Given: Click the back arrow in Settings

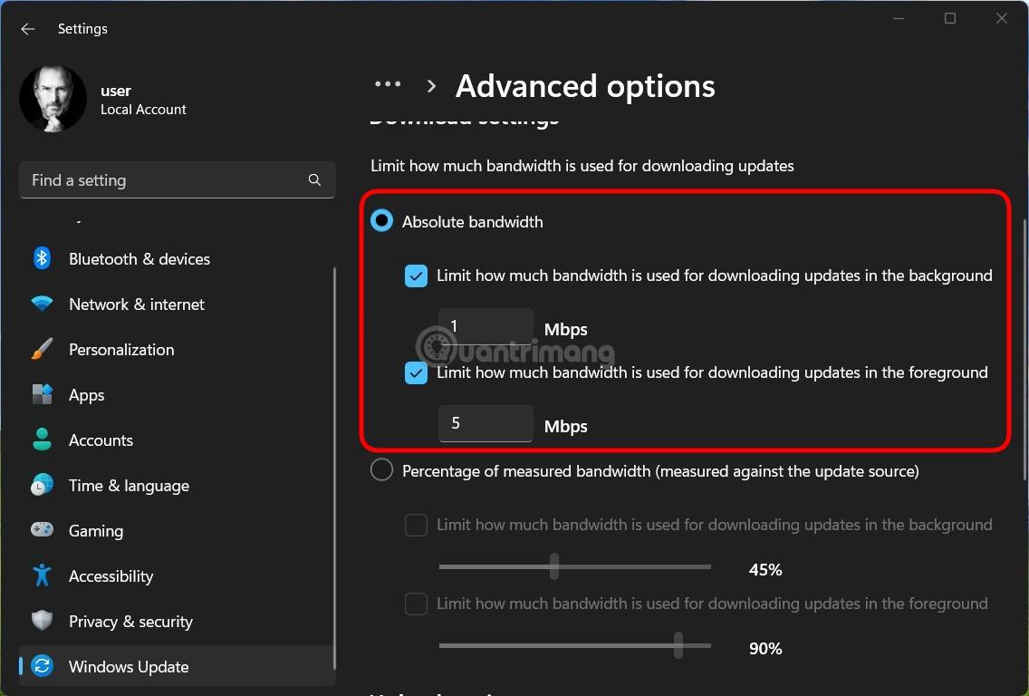Looking at the screenshot, I should (x=27, y=29).
